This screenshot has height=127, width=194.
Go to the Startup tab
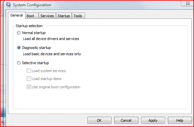pyautogui.click(x=64, y=16)
